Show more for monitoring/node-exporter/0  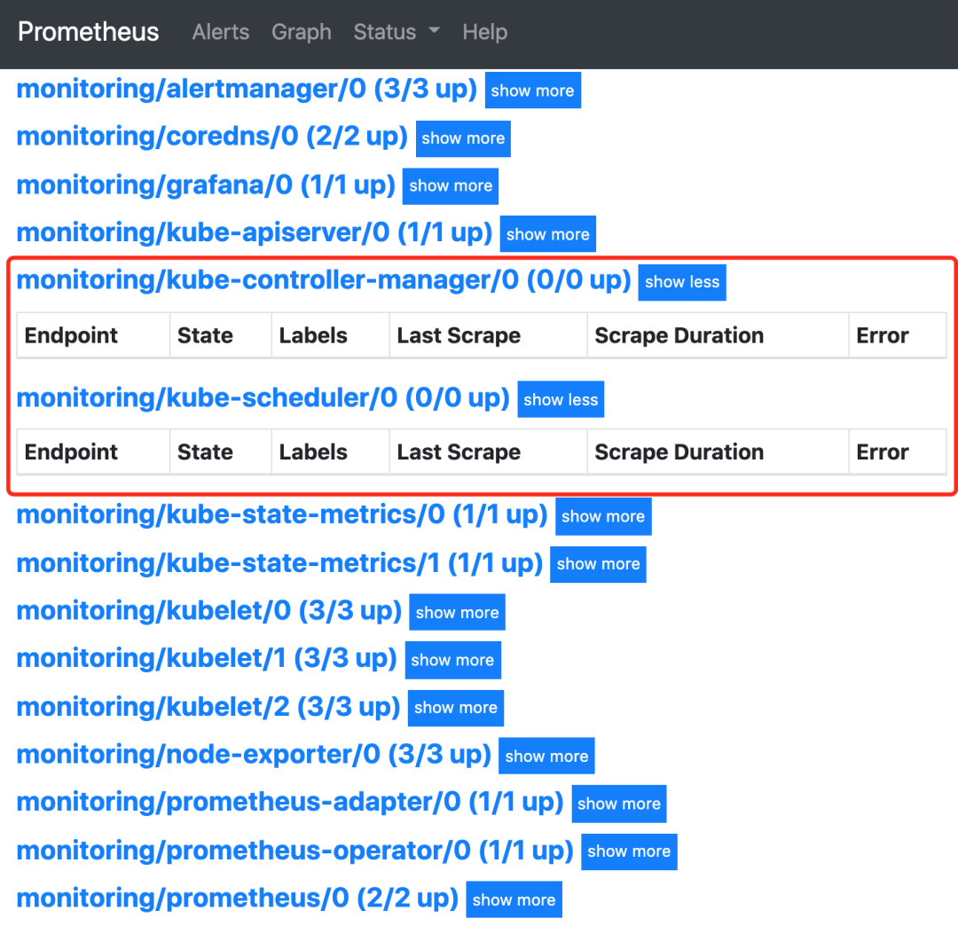(x=546, y=757)
